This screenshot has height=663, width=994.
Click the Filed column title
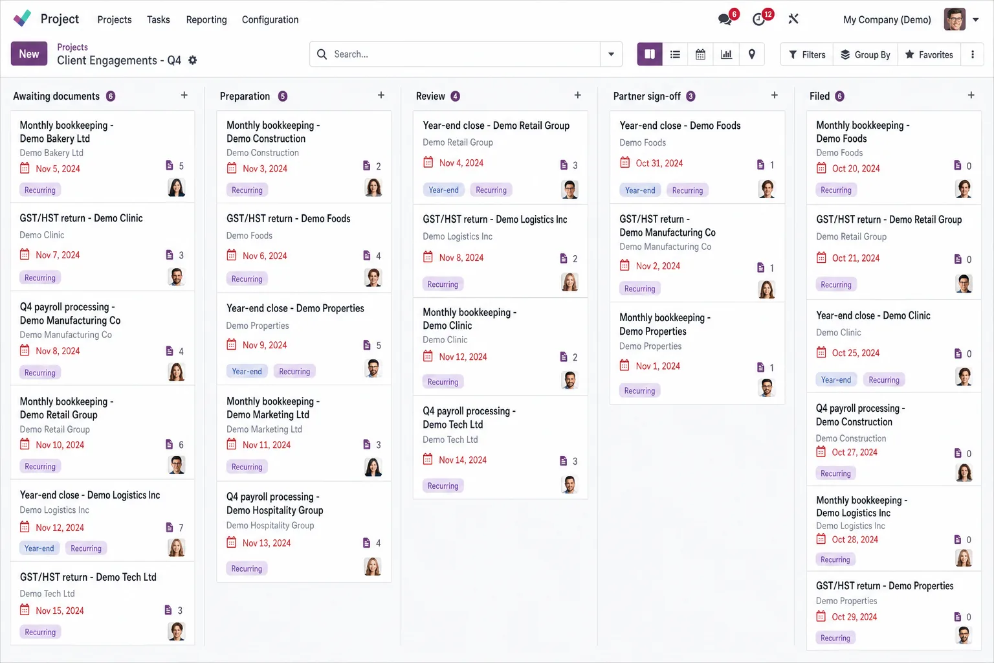coord(820,96)
